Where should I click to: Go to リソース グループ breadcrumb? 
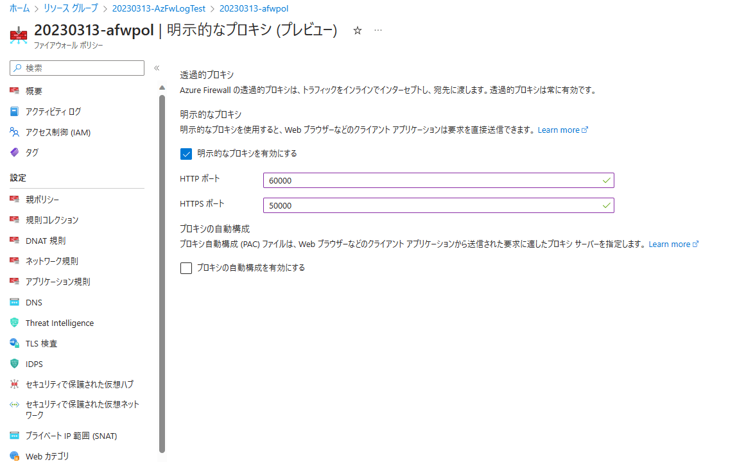point(71,8)
